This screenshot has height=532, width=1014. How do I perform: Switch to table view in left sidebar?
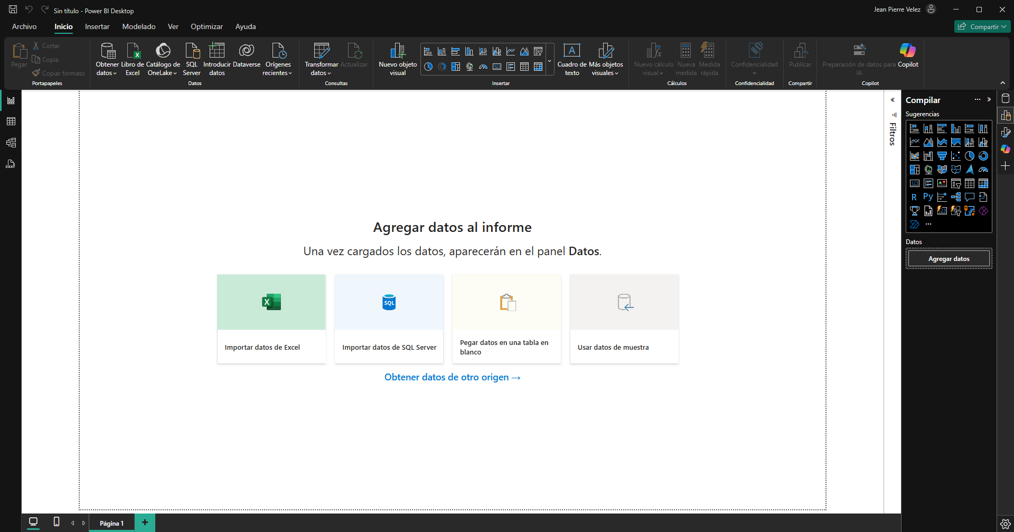tap(11, 122)
